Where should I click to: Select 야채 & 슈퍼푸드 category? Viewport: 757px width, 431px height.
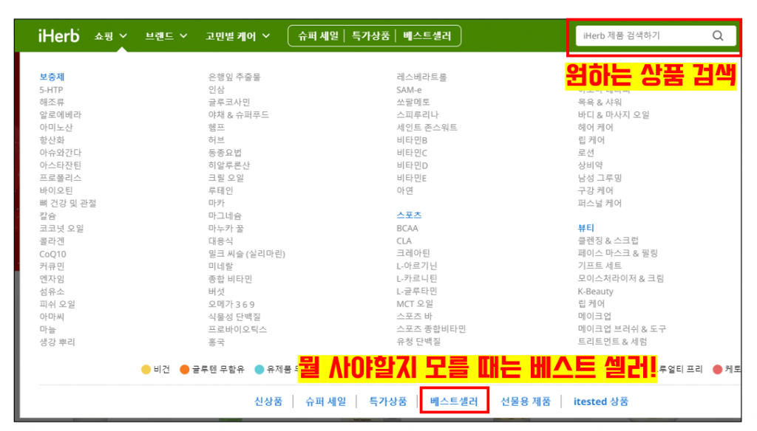[x=239, y=114]
